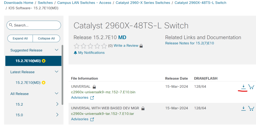Add the universalk9 tar image to cart
This screenshot has width=256, height=125.
click(251, 108)
